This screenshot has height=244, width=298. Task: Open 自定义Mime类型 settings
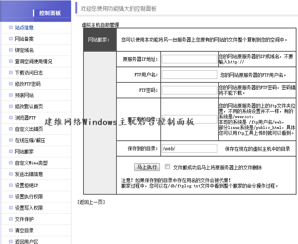click(x=31, y=163)
